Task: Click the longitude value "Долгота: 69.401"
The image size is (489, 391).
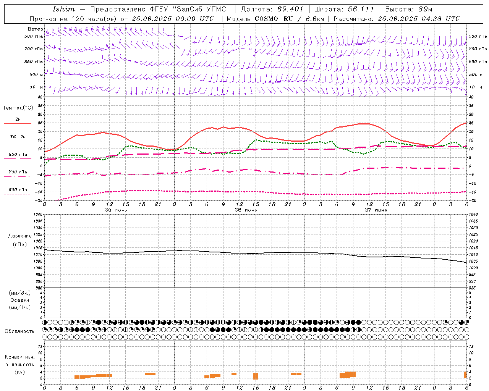Action: pyautogui.click(x=272, y=9)
